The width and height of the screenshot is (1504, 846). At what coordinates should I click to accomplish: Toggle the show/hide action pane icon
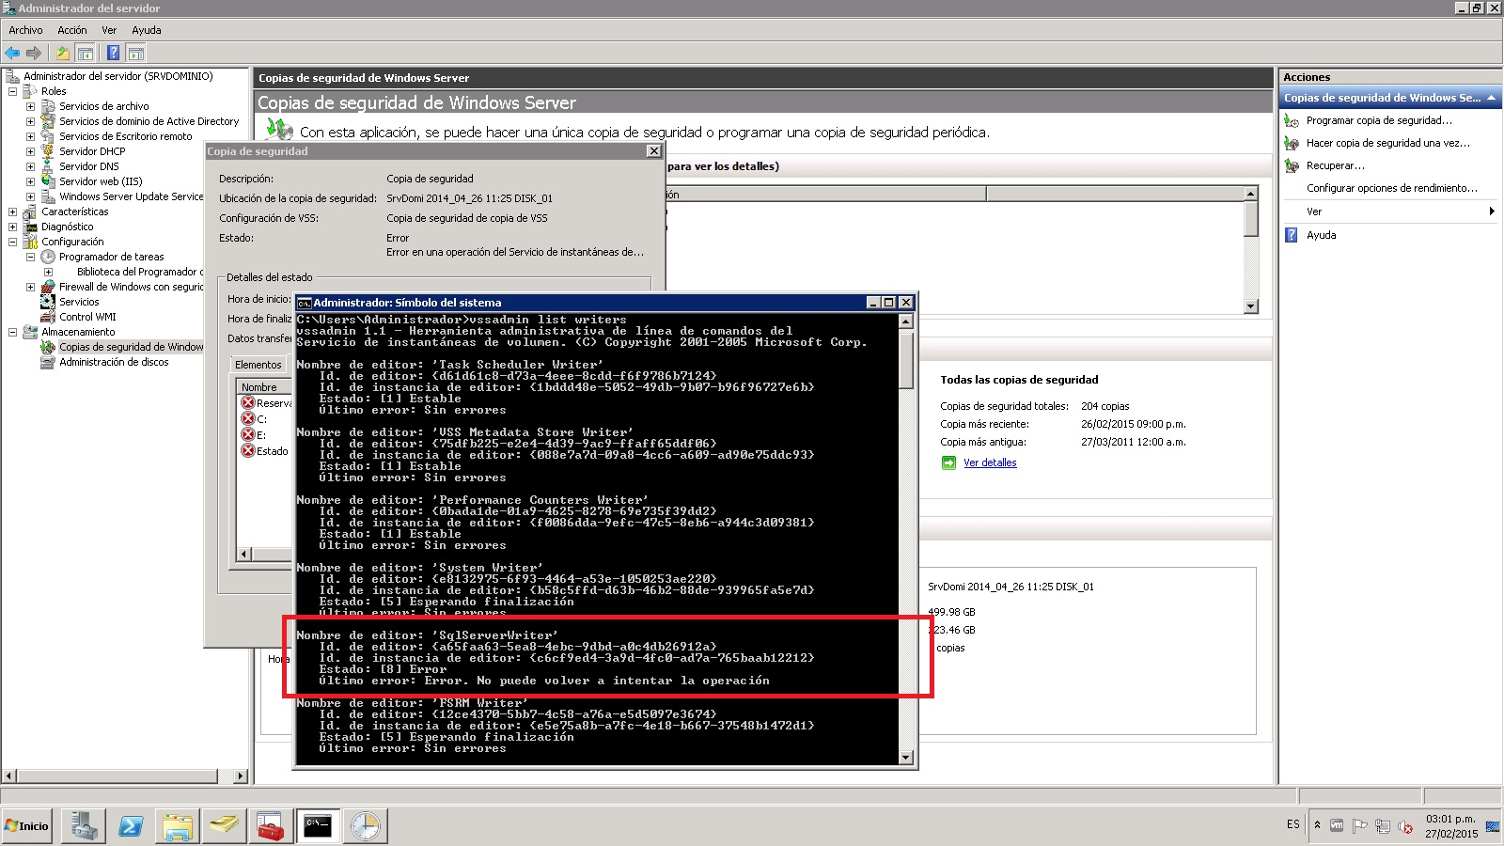136,54
